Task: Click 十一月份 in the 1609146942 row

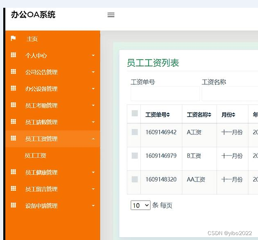Action: [232, 132]
